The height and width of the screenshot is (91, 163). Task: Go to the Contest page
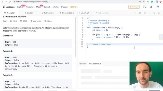tap(47, 7)
